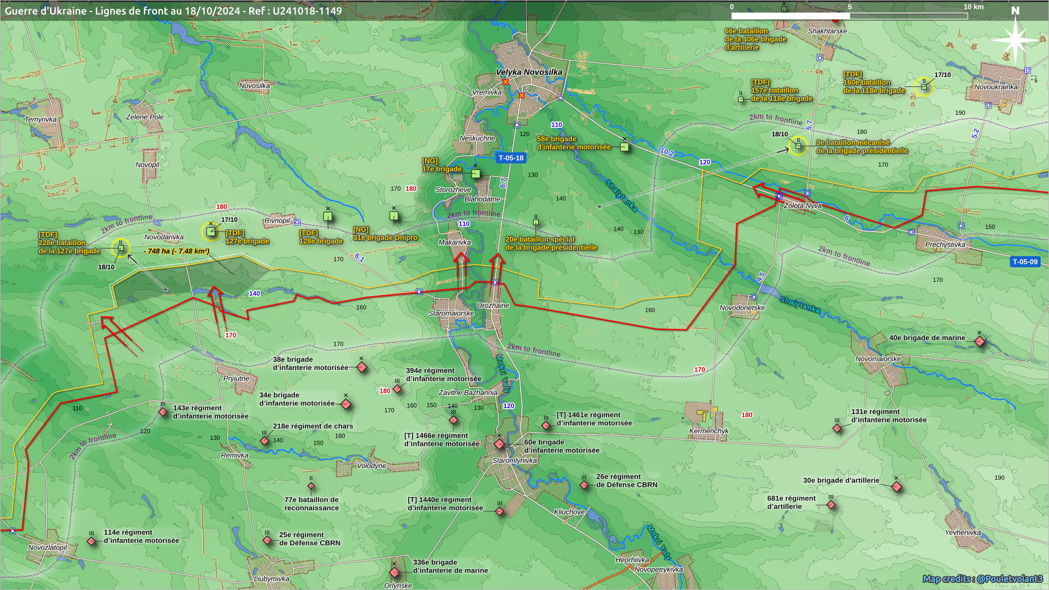Click the 336e brigade d'infanterie de marine marker
Screen dimensions: 1049x590
(394, 573)
